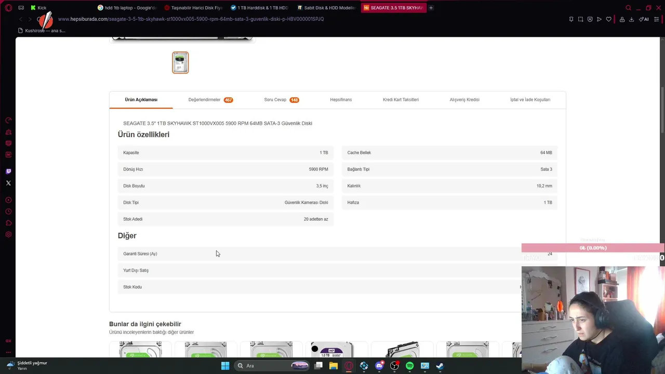Open the Alışveriş Kredisi tab

click(464, 100)
